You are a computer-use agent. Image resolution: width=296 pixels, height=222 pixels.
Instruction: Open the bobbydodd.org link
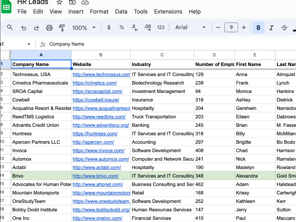click(101, 210)
